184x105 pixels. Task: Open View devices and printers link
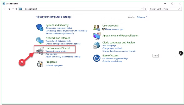[56, 51]
